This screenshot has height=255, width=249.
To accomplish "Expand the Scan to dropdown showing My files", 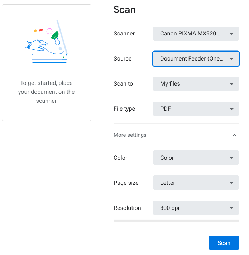I will point(196,84).
